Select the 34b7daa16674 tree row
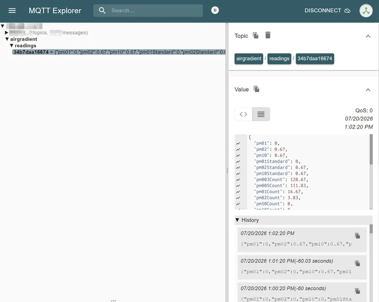The width and height of the screenshot is (379, 302). (x=119, y=52)
